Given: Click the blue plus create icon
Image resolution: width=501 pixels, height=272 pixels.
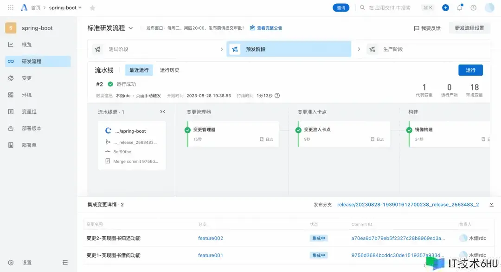Looking at the screenshot, I should coord(445,7).
